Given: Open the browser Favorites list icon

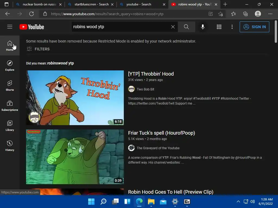Looking at the screenshot, I should coord(233,14).
